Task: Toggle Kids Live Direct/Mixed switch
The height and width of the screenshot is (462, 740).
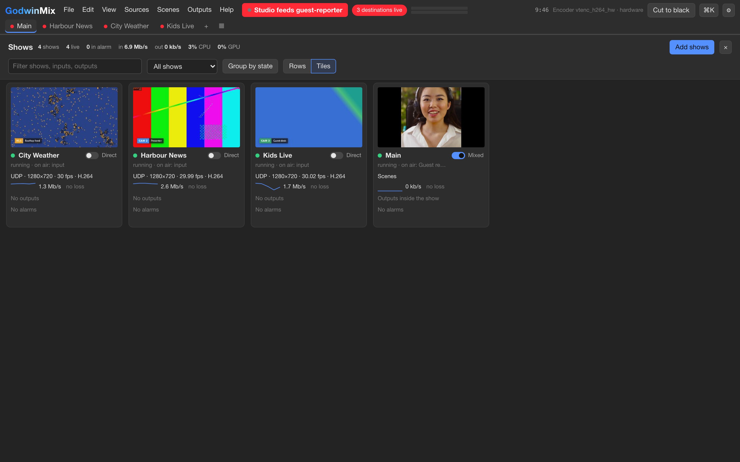Action: (336, 156)
